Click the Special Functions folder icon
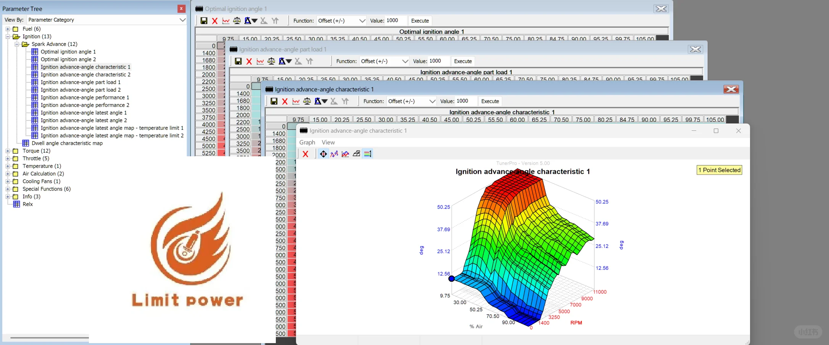Screen dimensions: 829x345 [16, 189]
